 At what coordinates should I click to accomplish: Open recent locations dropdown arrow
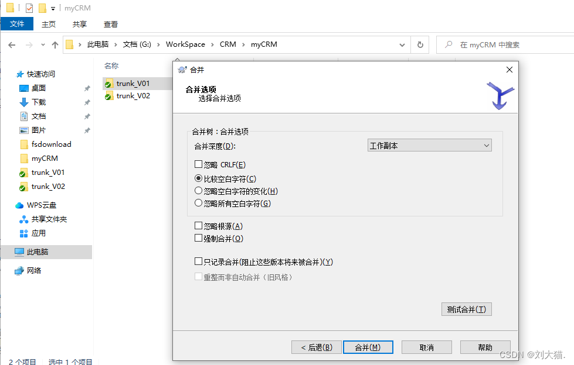tap(43, 45)
